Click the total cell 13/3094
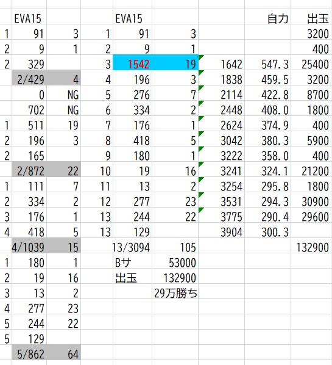 tap(132, 247)
